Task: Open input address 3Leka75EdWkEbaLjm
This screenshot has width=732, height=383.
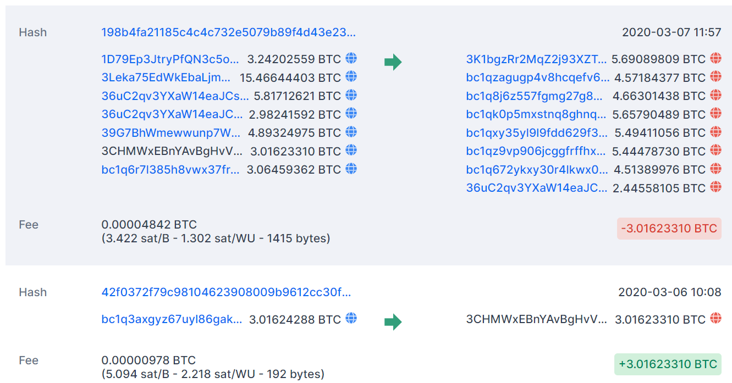Action: click(x=166, y=77)
